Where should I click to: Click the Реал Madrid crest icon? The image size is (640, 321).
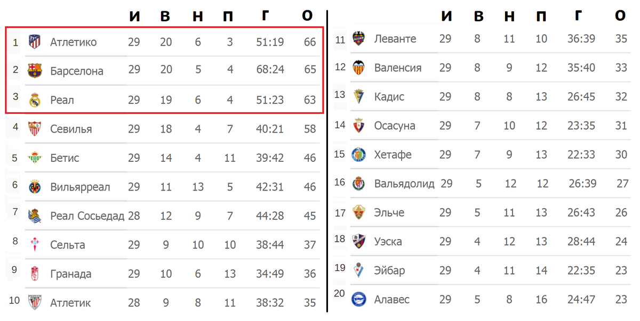pos(35,100)
